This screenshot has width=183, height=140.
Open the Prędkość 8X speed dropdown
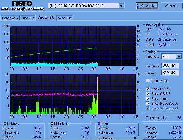point(172,57)
